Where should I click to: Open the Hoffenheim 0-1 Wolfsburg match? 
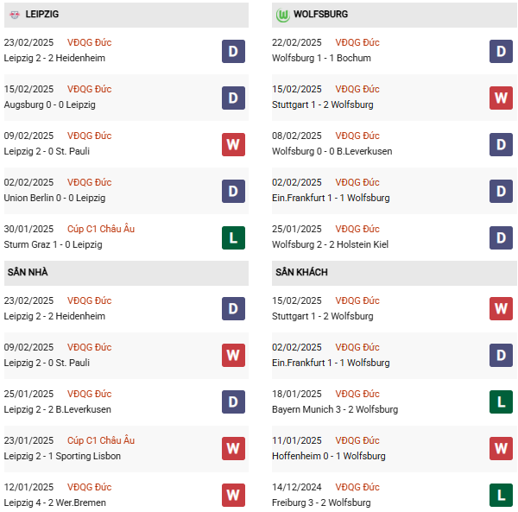(x=328, y=456)
